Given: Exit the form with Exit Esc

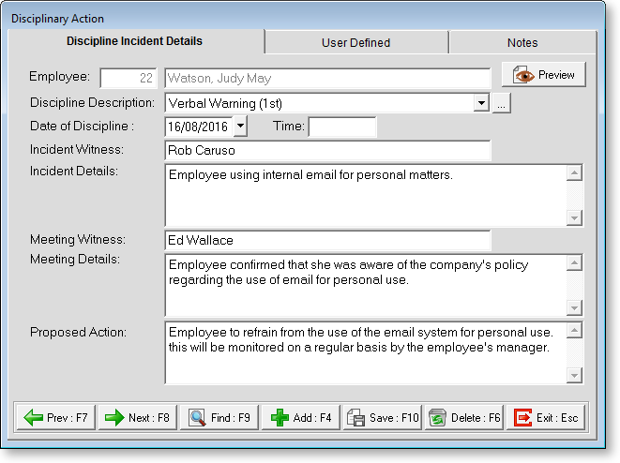Looking at the screenshot, I should click(x=546, y=418).
